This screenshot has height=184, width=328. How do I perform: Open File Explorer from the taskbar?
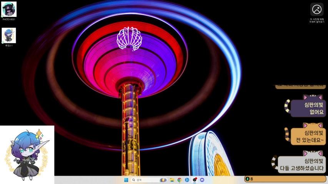(172, 180)
